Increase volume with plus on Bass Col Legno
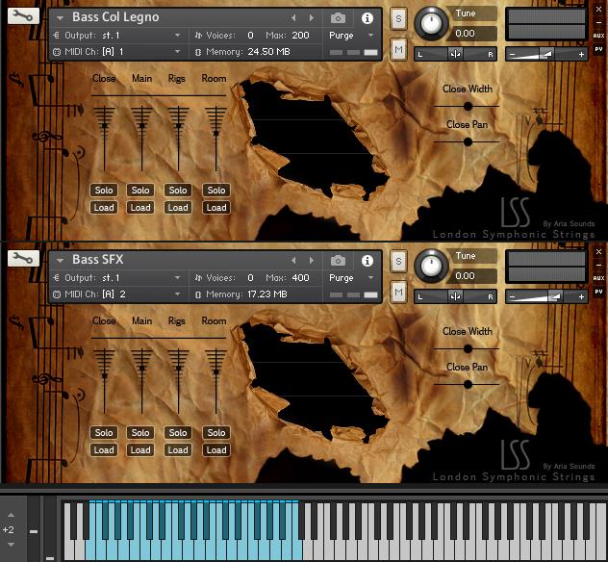 click(x=581, y=54)
